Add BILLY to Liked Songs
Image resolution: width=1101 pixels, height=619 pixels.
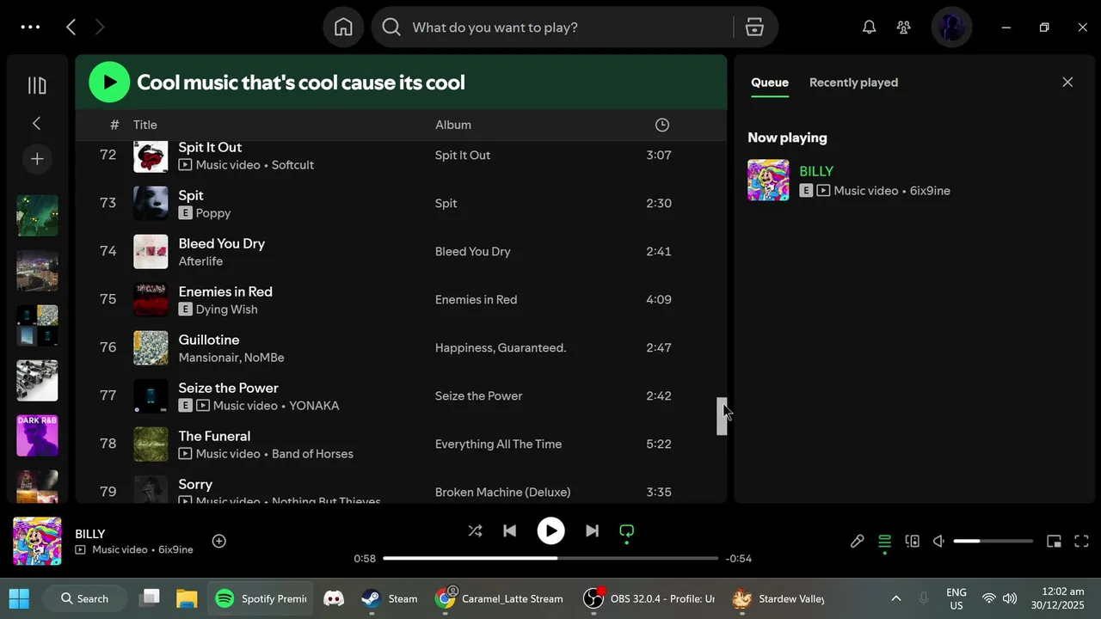[x=219, y=541]
